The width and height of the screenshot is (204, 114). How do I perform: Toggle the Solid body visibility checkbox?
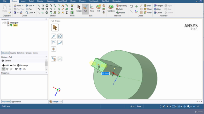coord(8,25)
